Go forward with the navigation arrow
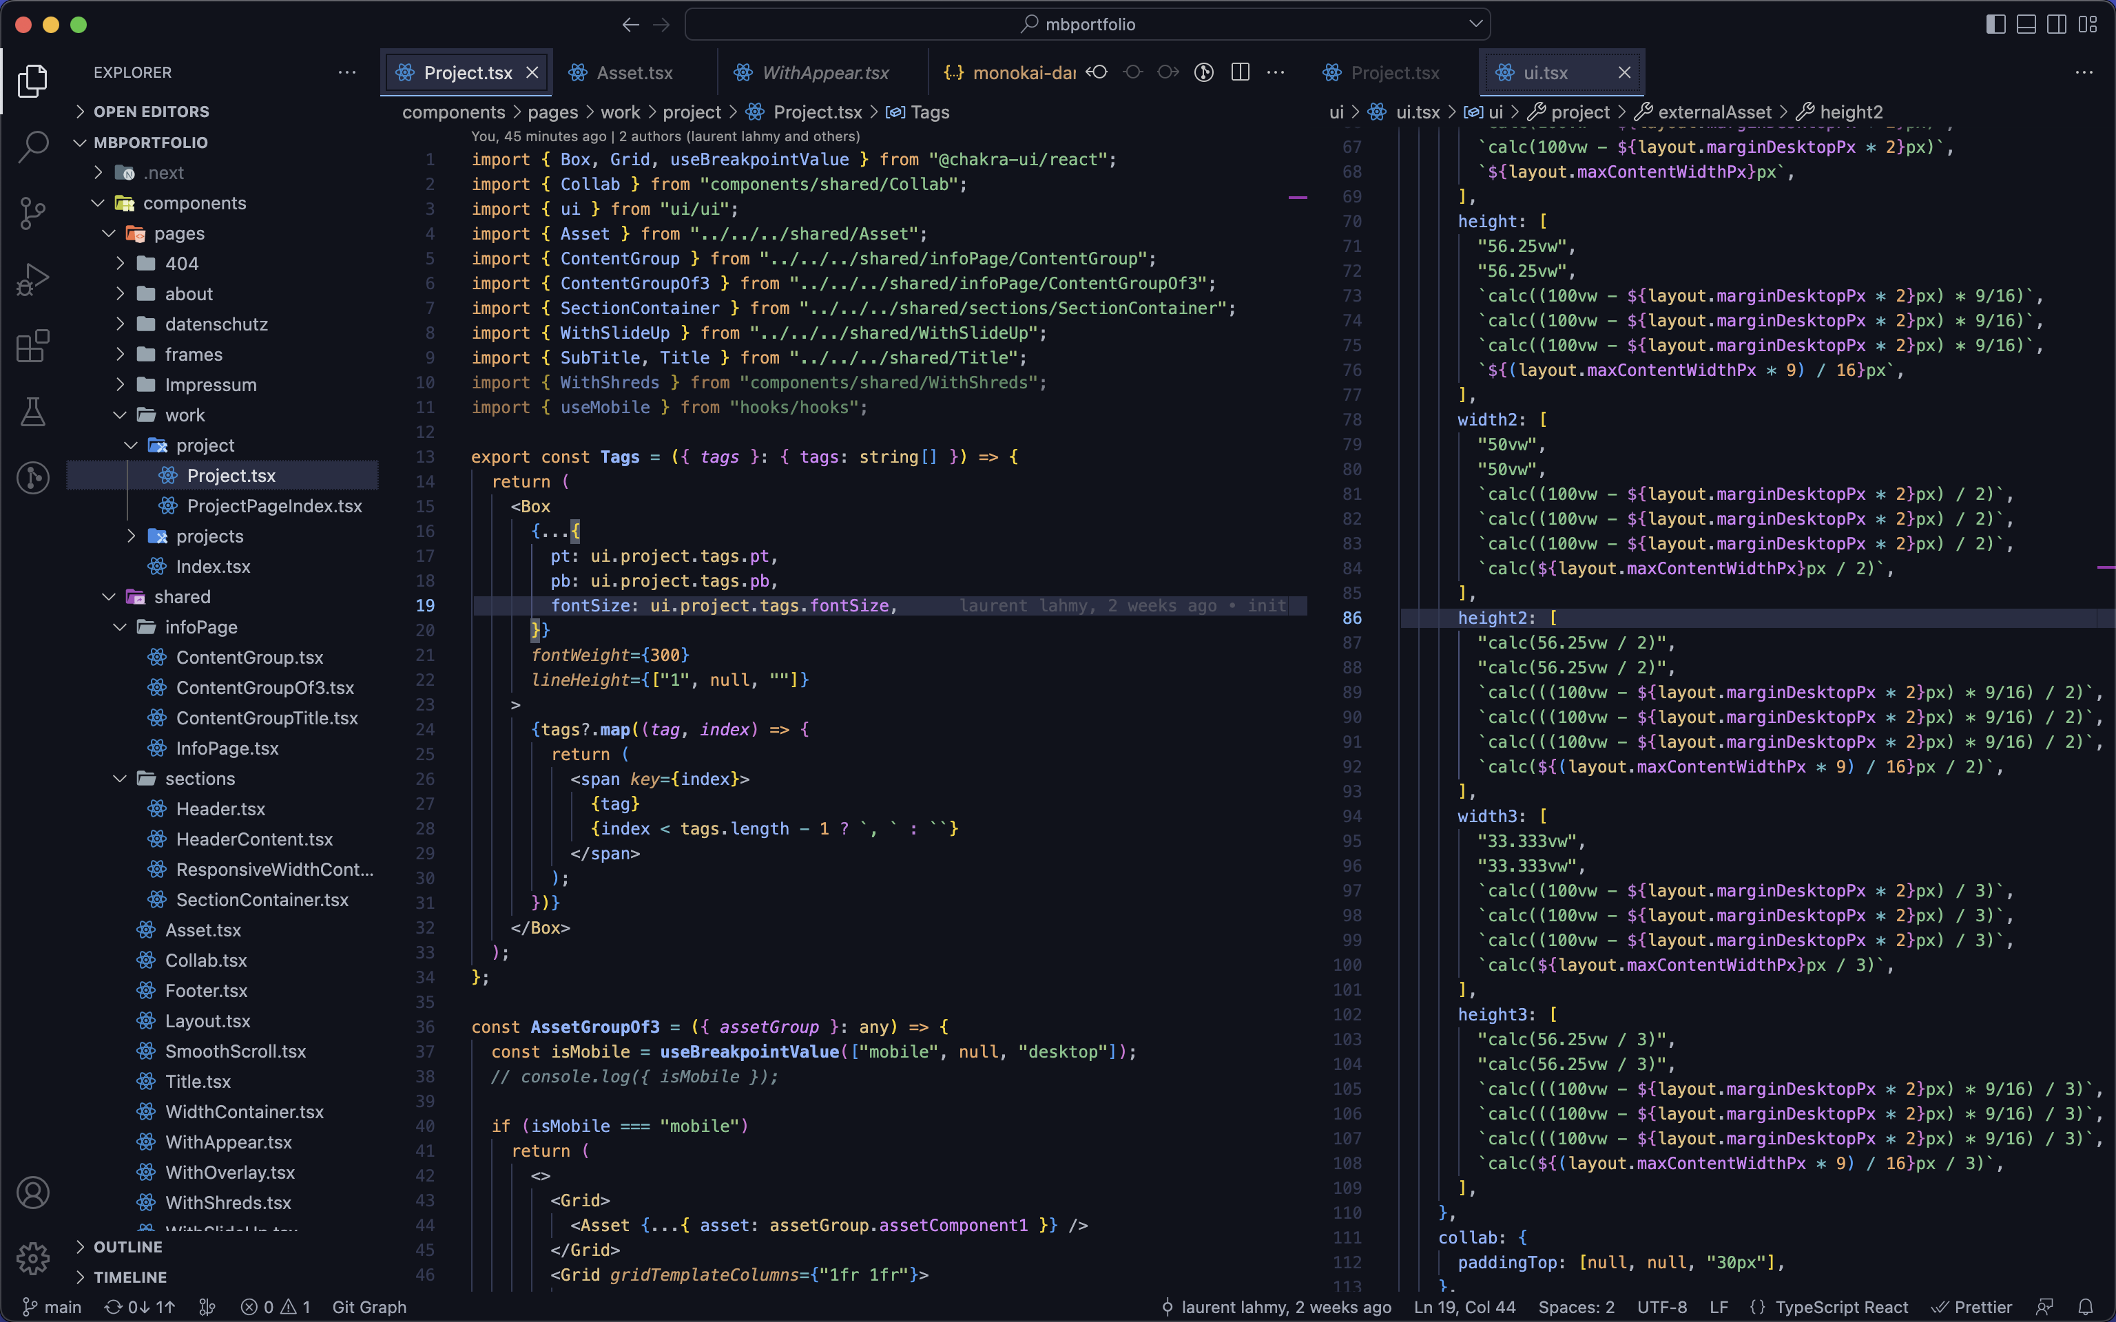 click(662, 25)
